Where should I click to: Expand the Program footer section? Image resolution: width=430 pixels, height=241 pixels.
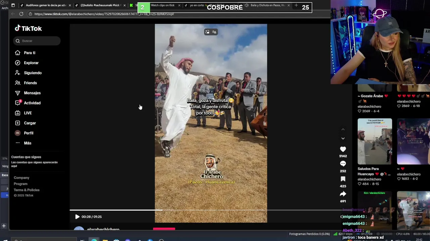(x=20, y=184)
